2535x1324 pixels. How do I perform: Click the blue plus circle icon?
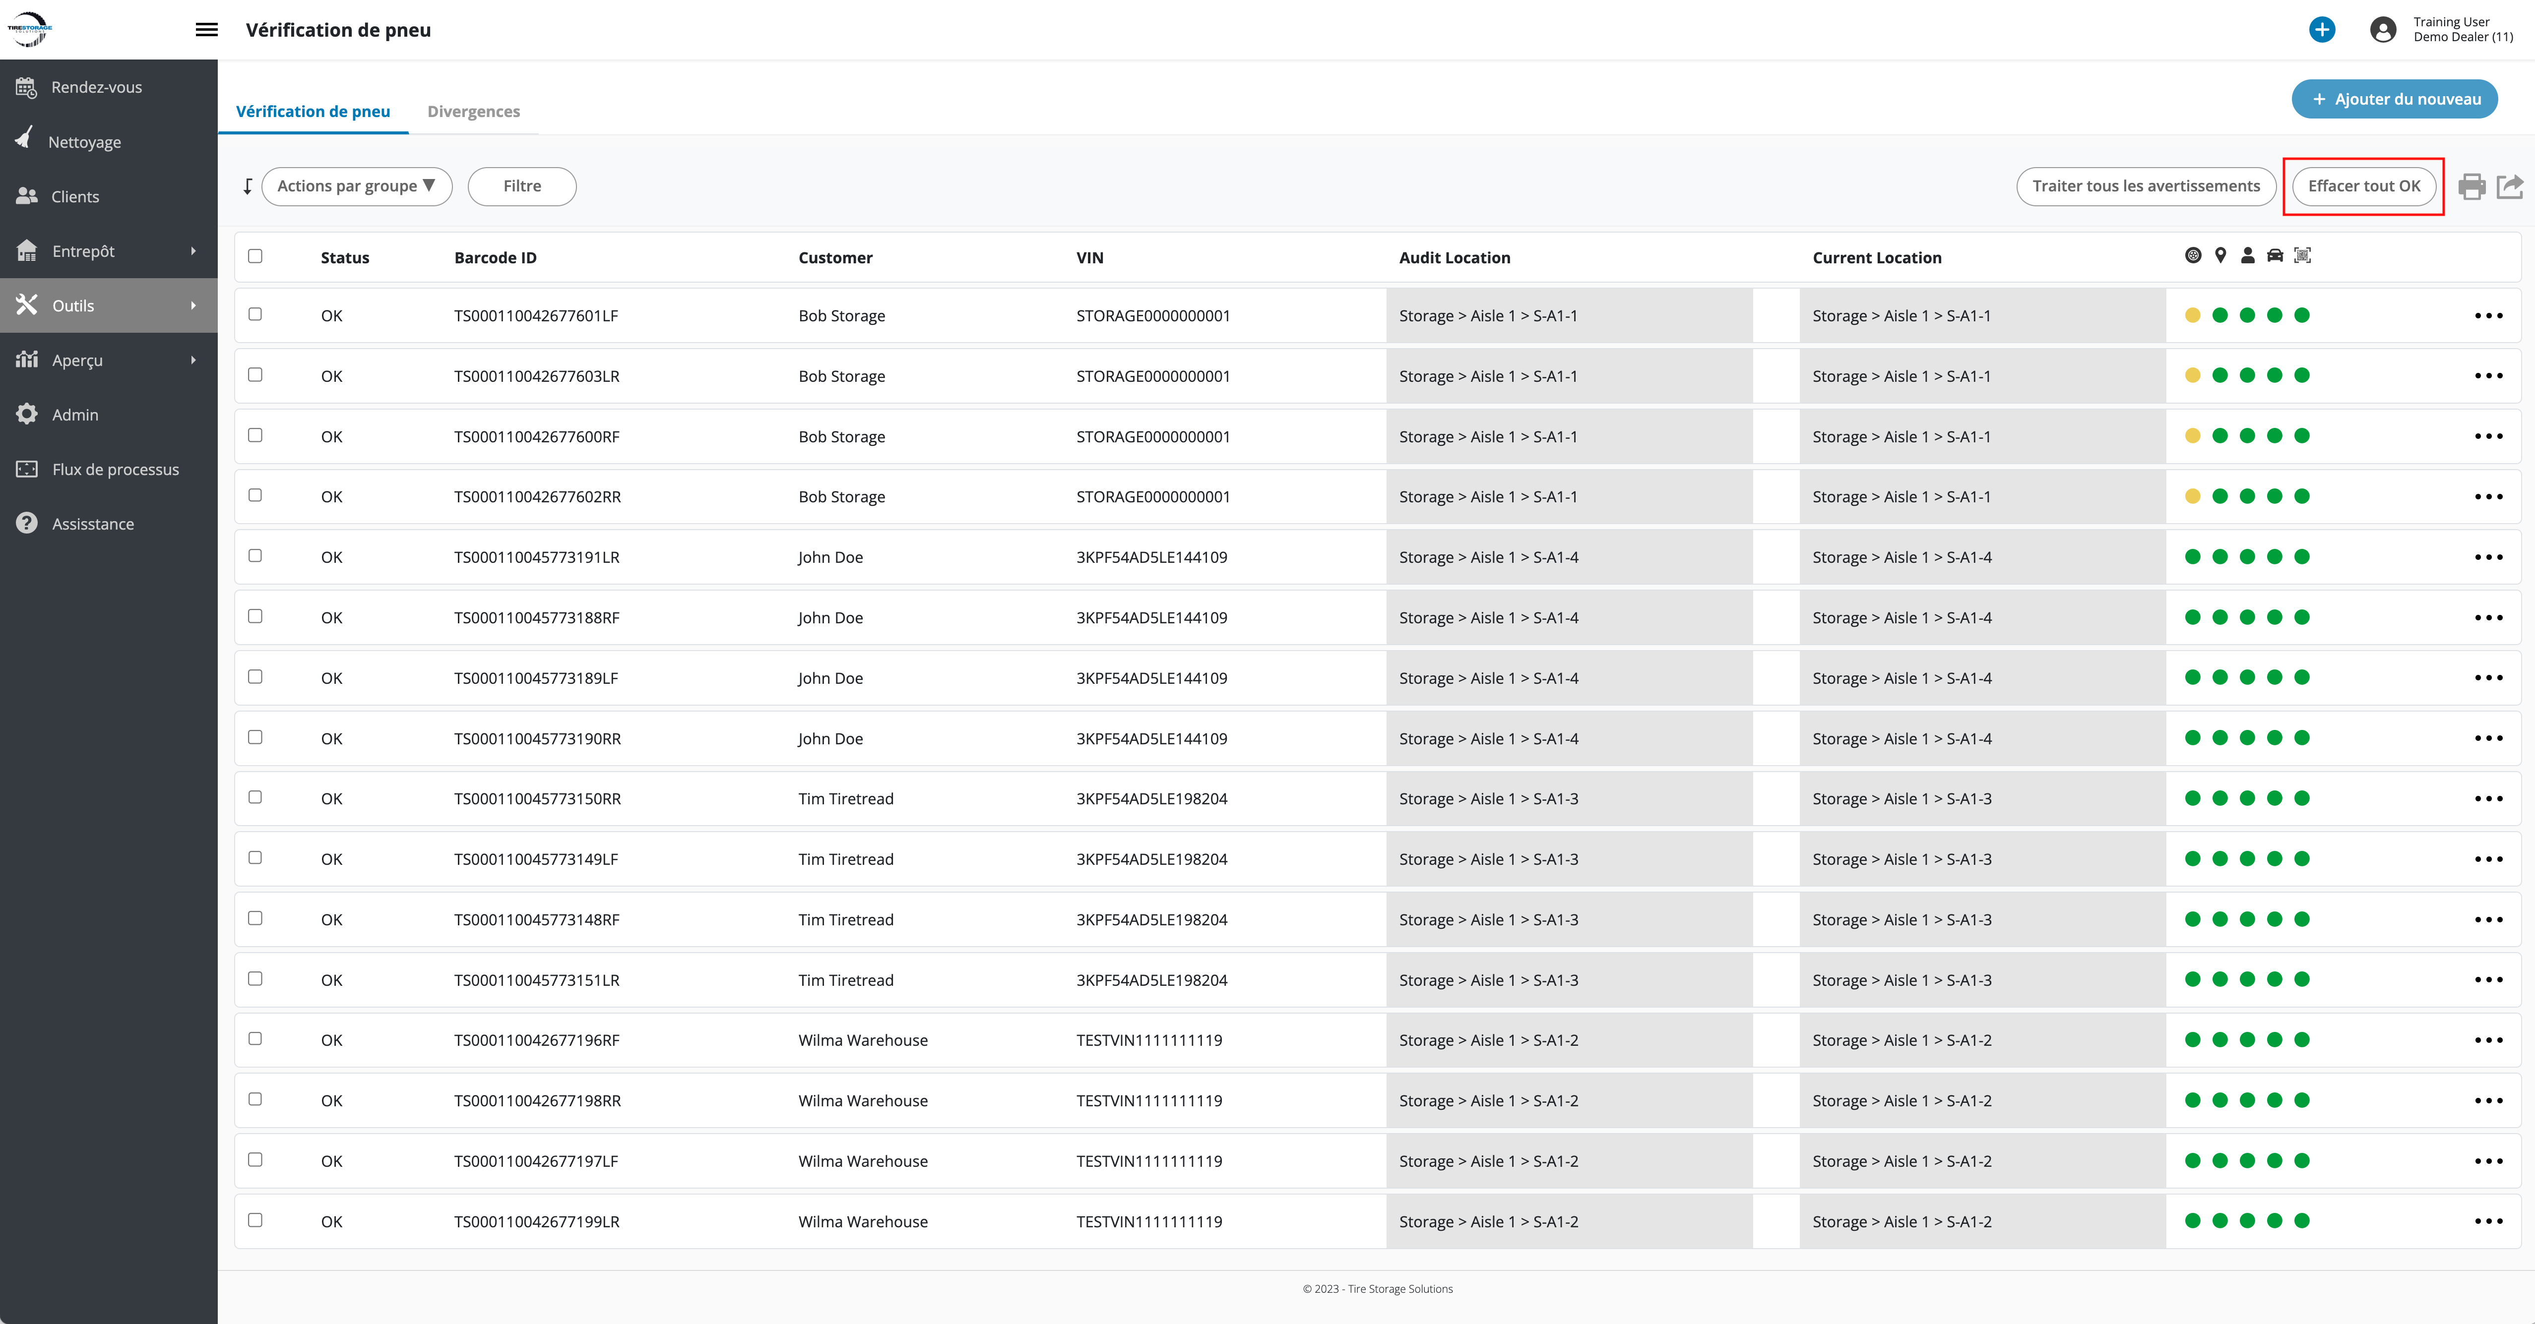[2322, 30]
